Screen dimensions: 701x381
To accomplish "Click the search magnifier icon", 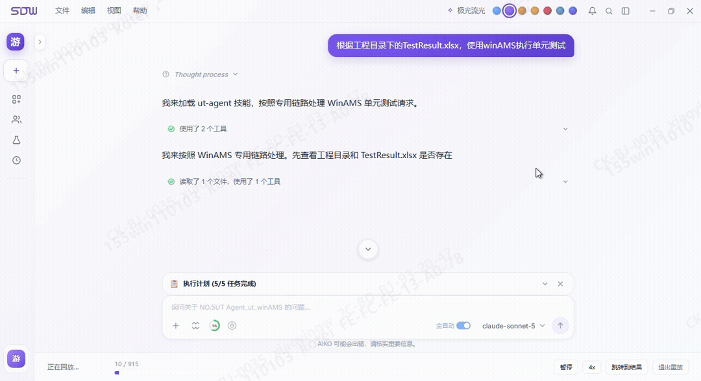I will (x=609, y=11).
